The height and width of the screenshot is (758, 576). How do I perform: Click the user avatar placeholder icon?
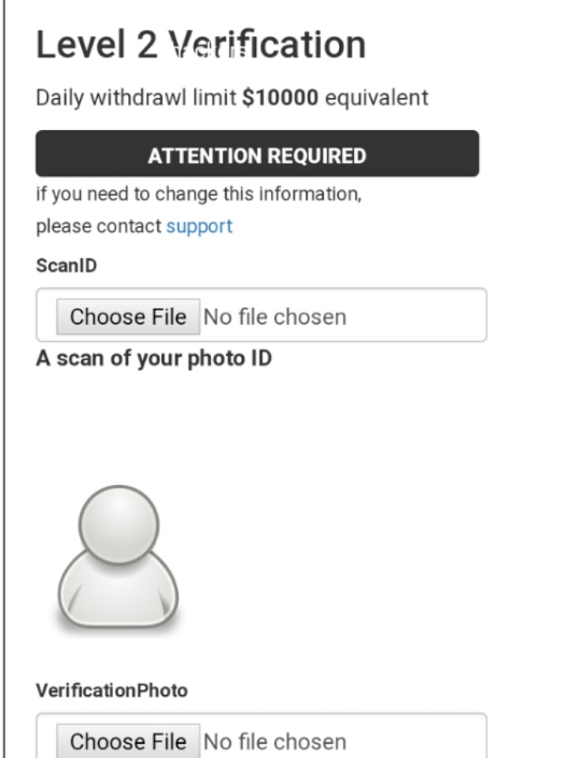point(119,558)
